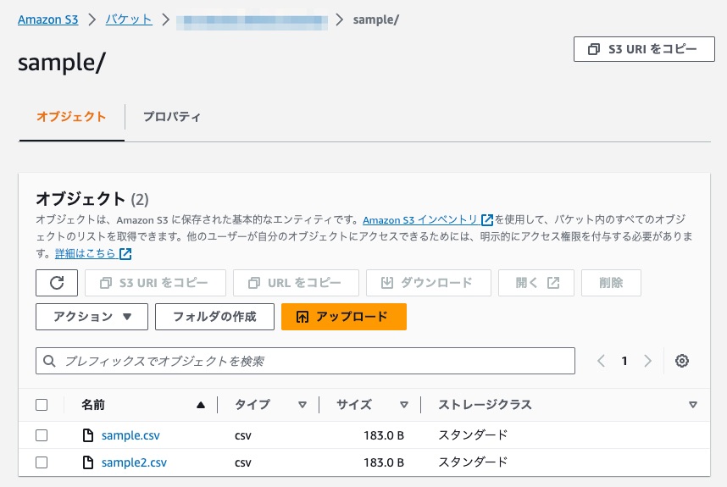
Task: Click the 削除 button
Action: coord(611,283)
